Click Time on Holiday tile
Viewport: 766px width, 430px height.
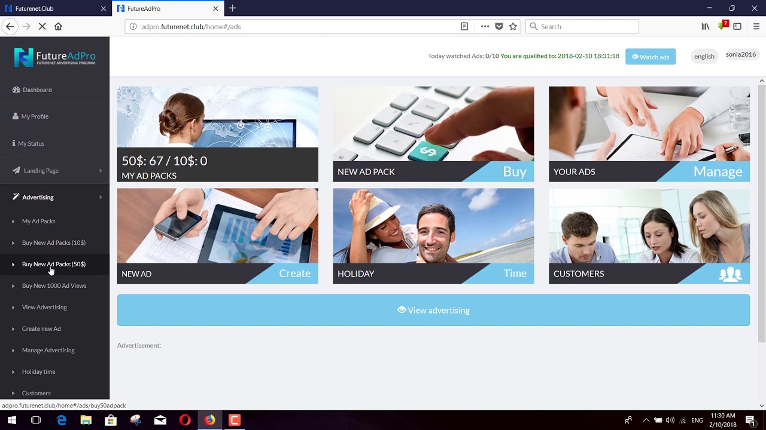pos(515,274)
